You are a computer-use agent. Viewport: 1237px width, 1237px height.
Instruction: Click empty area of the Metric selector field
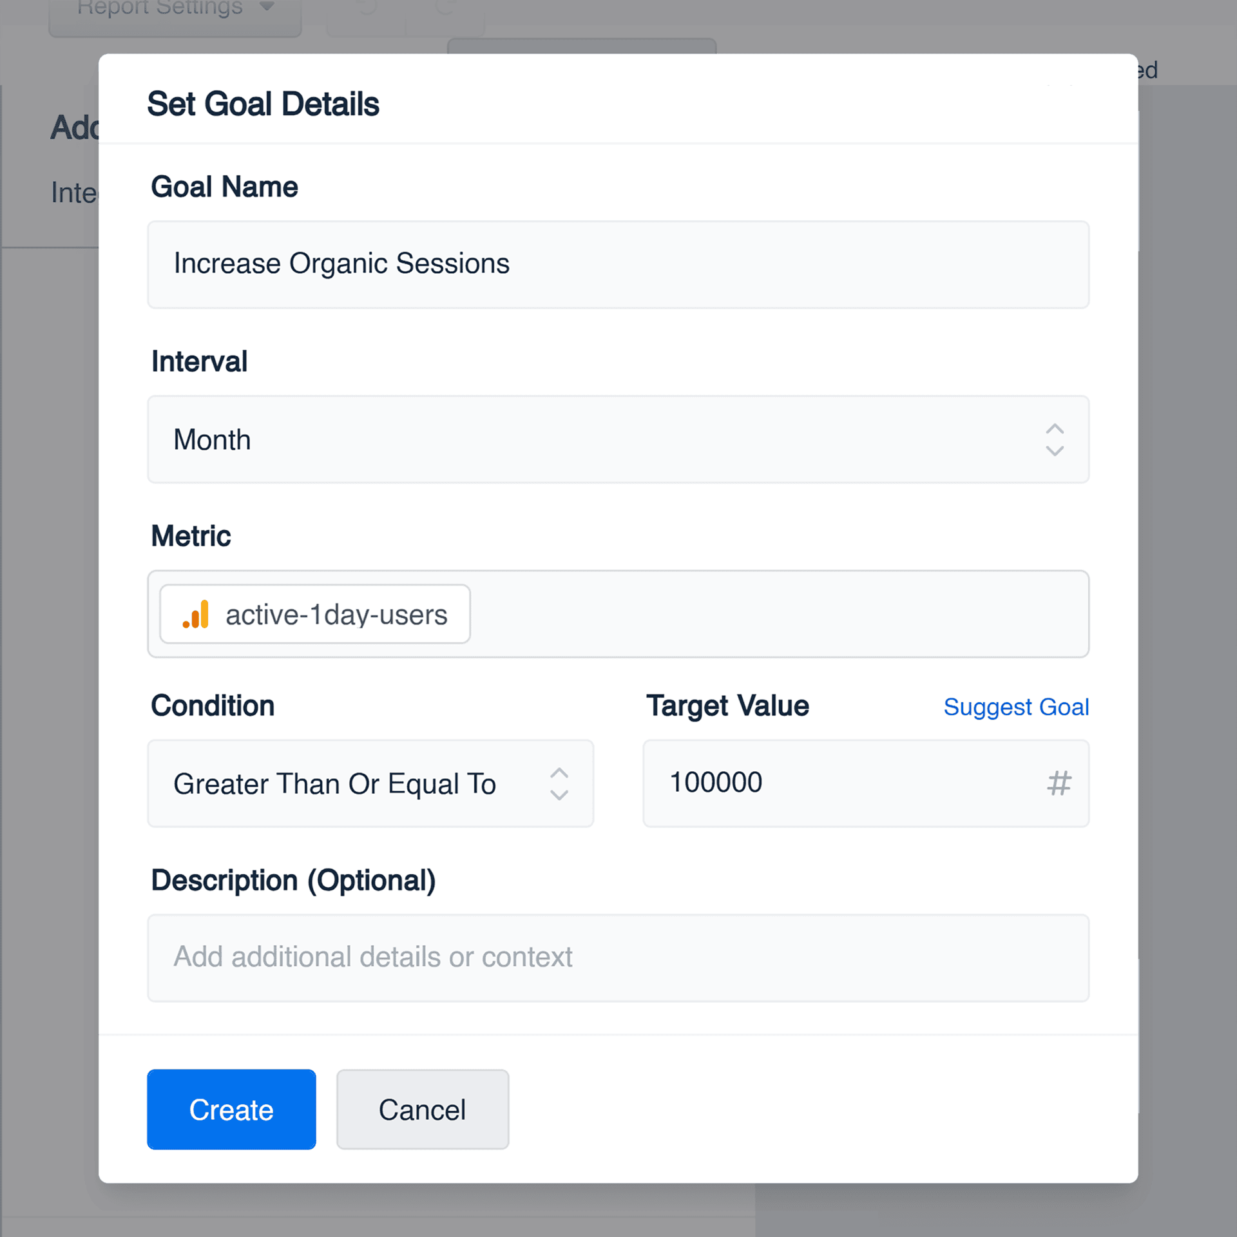pyautogui.click(x=780, y=614)
